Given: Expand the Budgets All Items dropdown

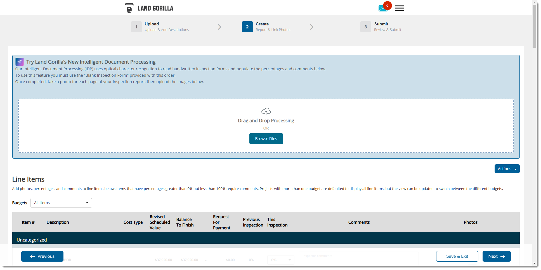Looking at the screenshot, I should [61, 203].
